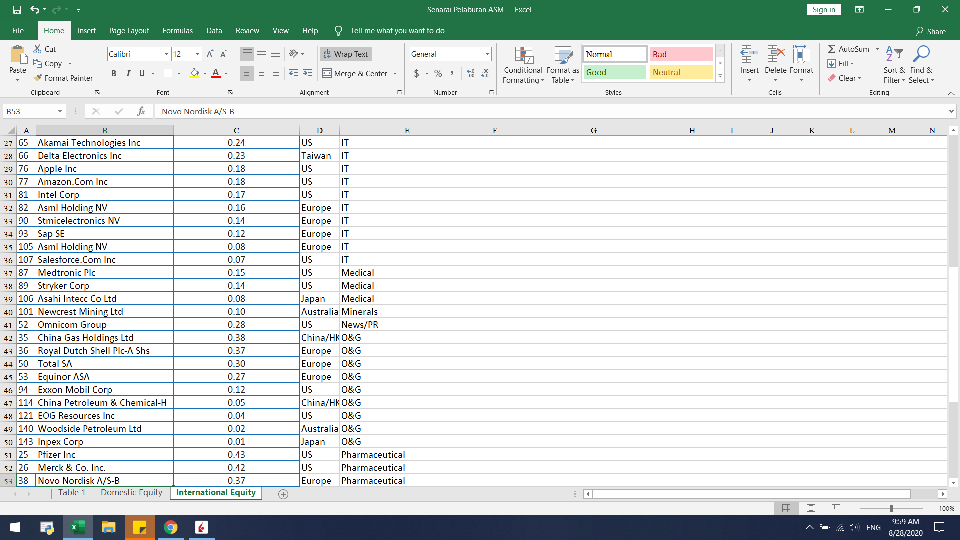960x540 pixels.
Task: Switch to Page Layout view
Action: tap(811, 508)
